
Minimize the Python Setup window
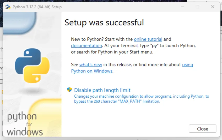click(x=183, y=7)
